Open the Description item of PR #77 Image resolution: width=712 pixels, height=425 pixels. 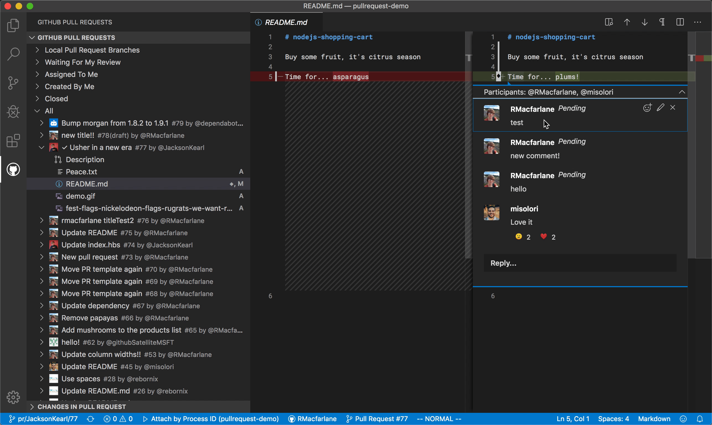coord(138,160)
